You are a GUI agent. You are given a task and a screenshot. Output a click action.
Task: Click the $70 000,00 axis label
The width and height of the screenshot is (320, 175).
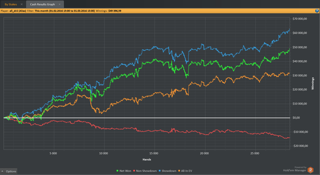tap(299, 19)
